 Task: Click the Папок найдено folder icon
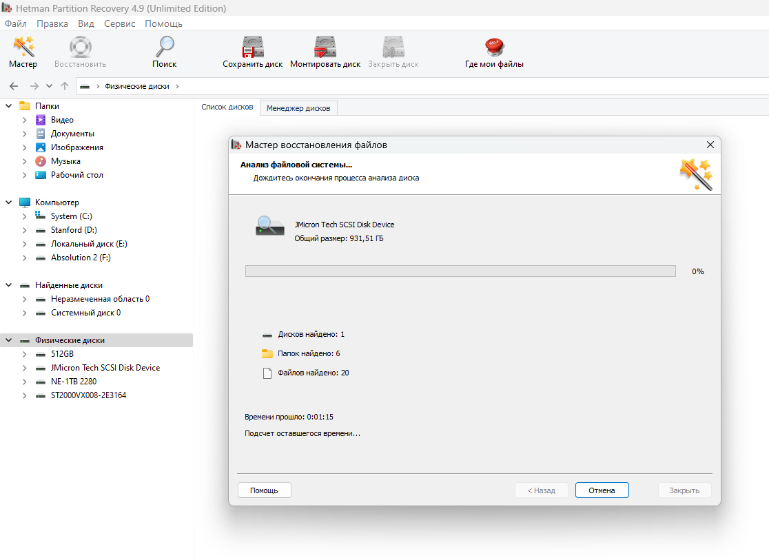click(267, 353)
